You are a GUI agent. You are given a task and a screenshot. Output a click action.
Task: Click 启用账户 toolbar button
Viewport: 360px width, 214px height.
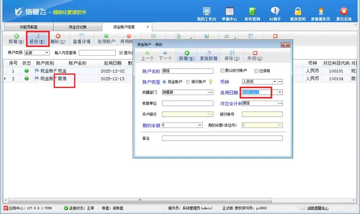pos(106,39)
